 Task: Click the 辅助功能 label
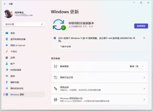pos(15,82)
